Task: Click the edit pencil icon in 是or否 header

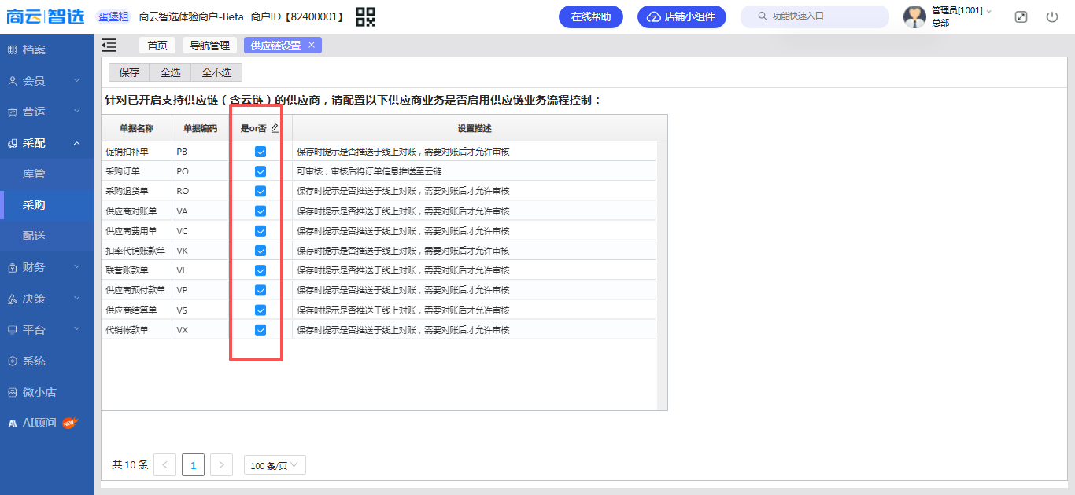Action: (x=275, y=128)
